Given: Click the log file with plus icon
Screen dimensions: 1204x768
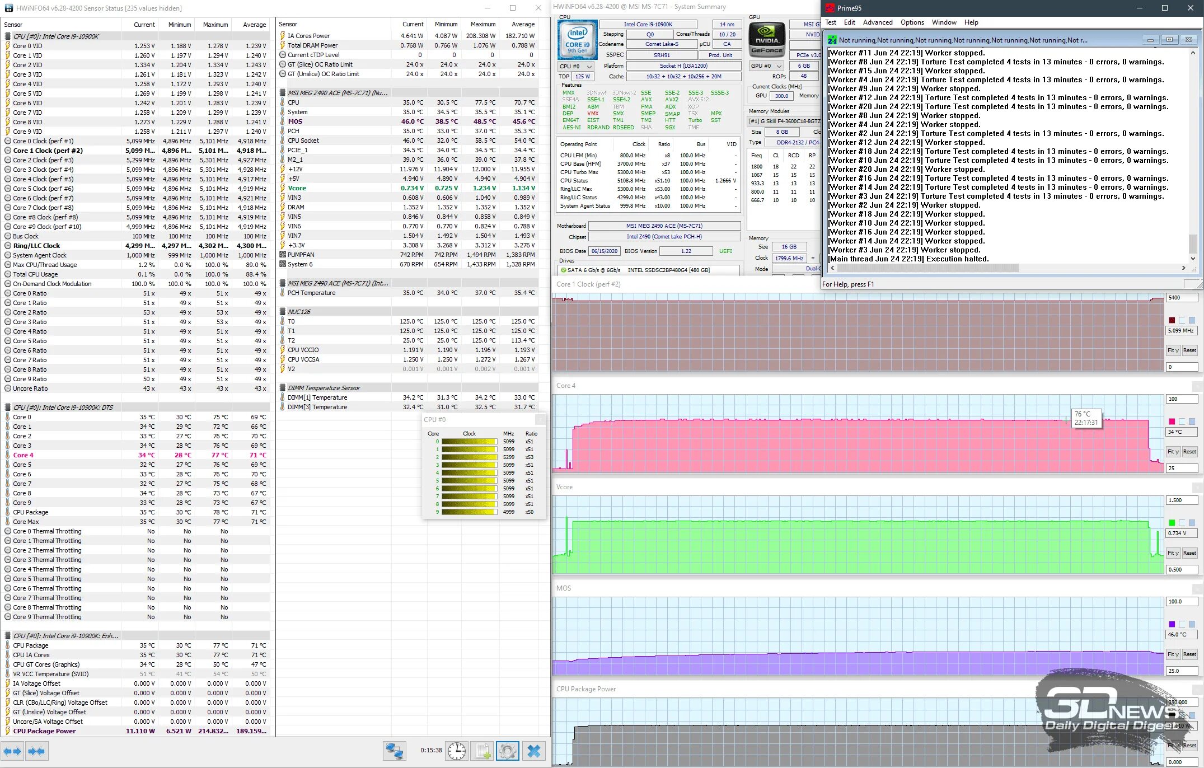Looking at the screenshot, I should pyautogui.click(x=482, y=751).
